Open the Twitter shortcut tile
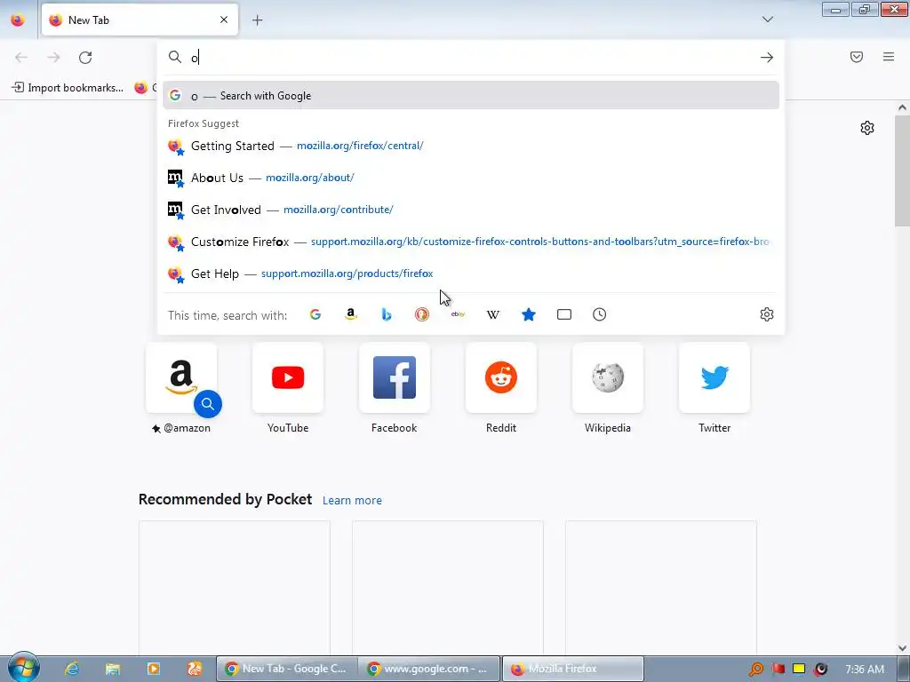This screenshot has width=910, height=682. pyautogui.click(x=714, y=378)
